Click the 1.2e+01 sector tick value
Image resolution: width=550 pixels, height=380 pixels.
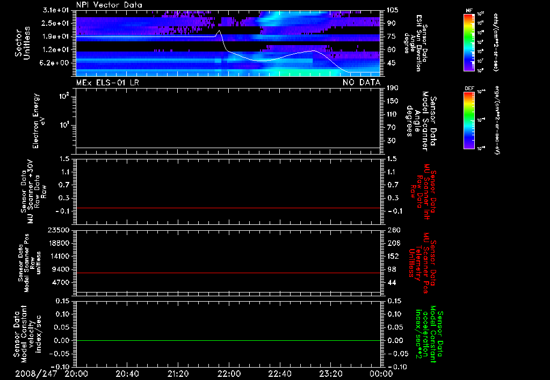tap(55, 50)
